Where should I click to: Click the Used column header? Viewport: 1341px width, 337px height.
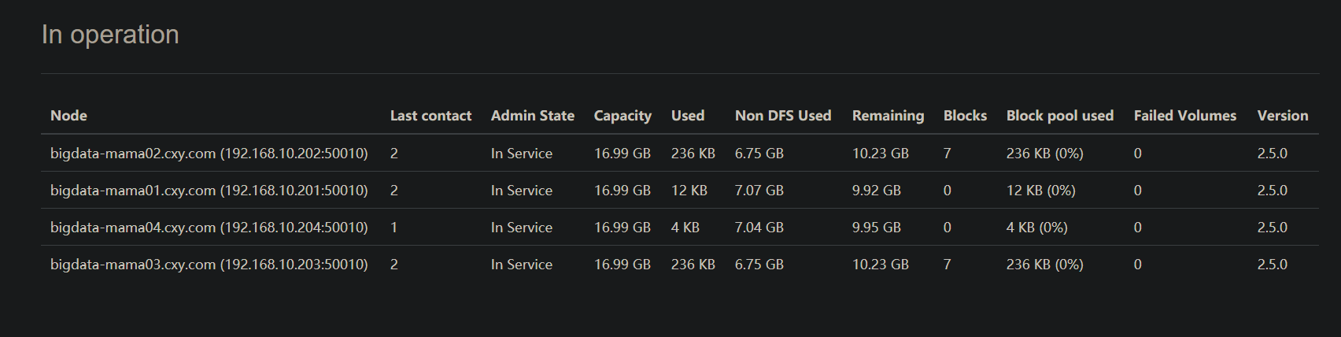click(688, 116)
